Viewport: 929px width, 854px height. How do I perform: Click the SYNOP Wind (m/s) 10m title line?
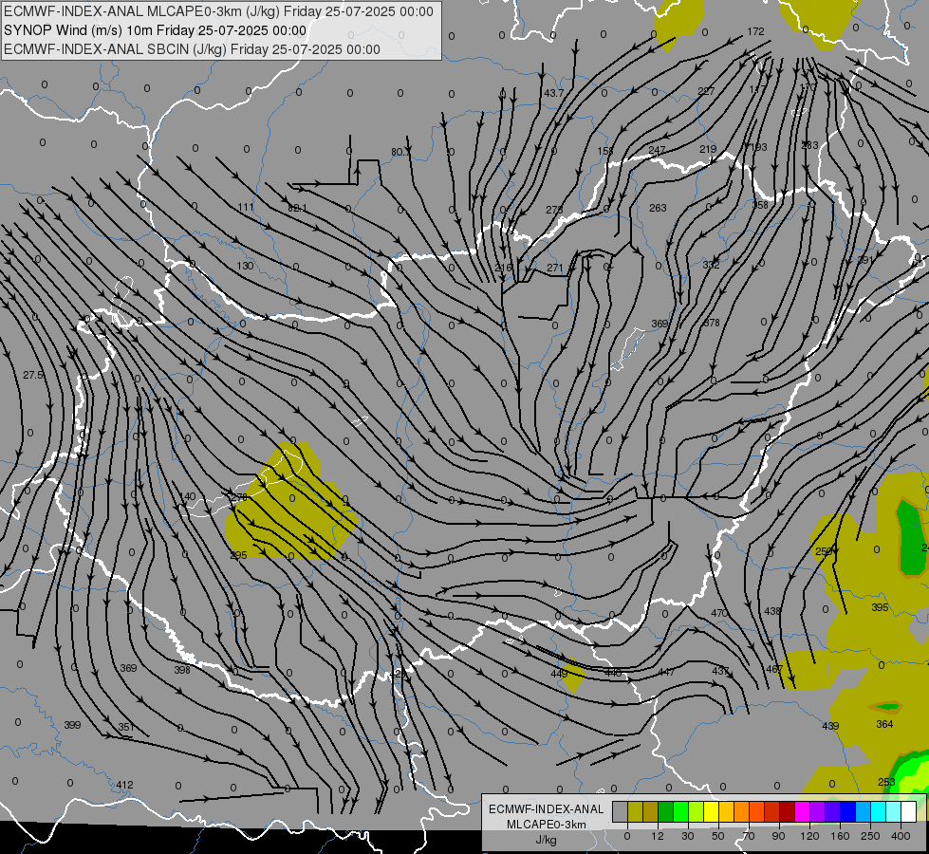tap(156, 30)
